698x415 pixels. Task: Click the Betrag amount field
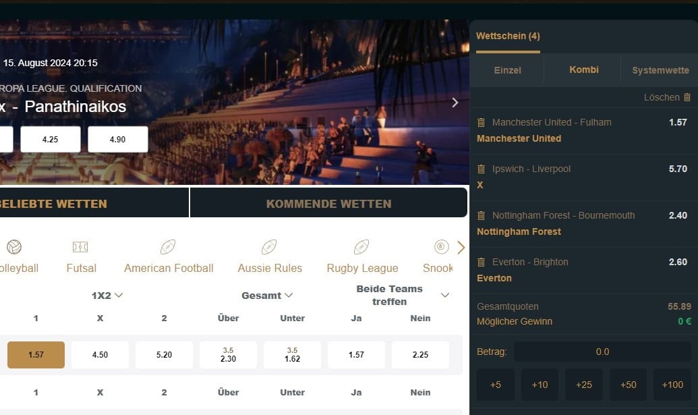pos(602,352)
